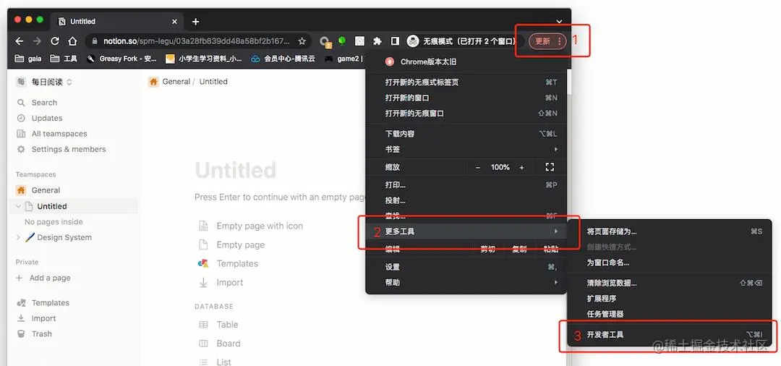Image resolution: width=781 pixels, height=366 pixels.
Task: Bookmark this page with the star icon
Action: tap(302, 41)
